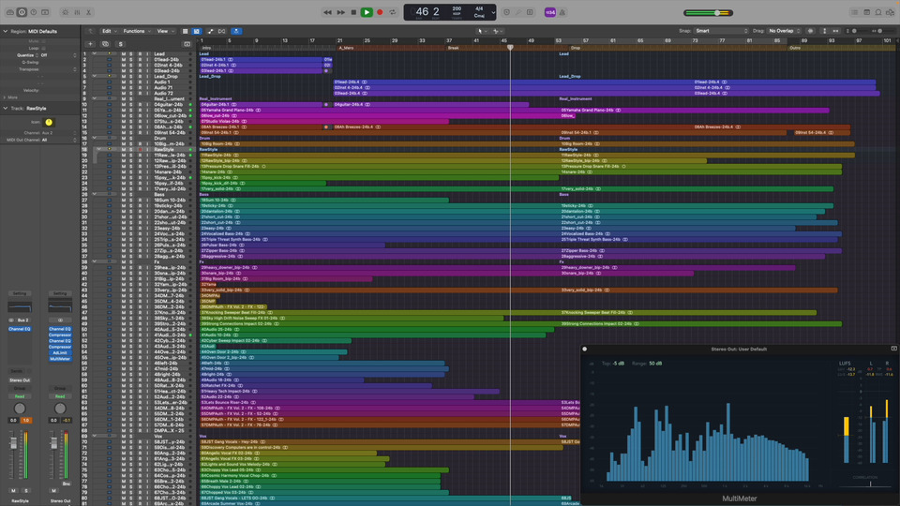Fast forward the transport
This screenshot has width=900, height=506.
point(340,12)
